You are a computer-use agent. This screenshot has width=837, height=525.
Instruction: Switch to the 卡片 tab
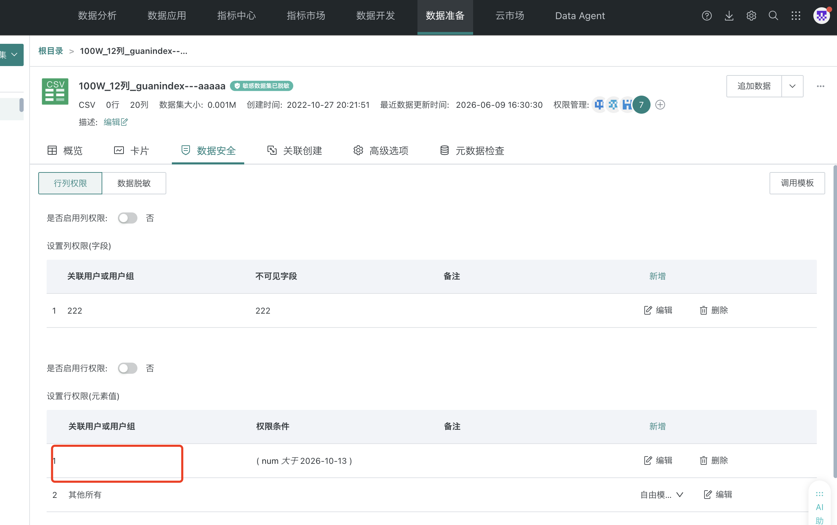click(131, 151)
